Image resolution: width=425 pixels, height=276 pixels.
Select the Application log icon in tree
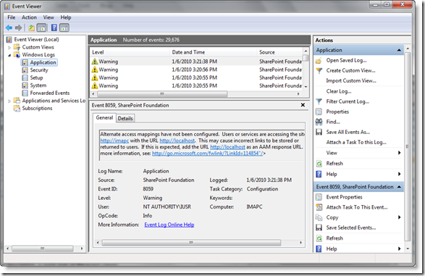(25, 62)
